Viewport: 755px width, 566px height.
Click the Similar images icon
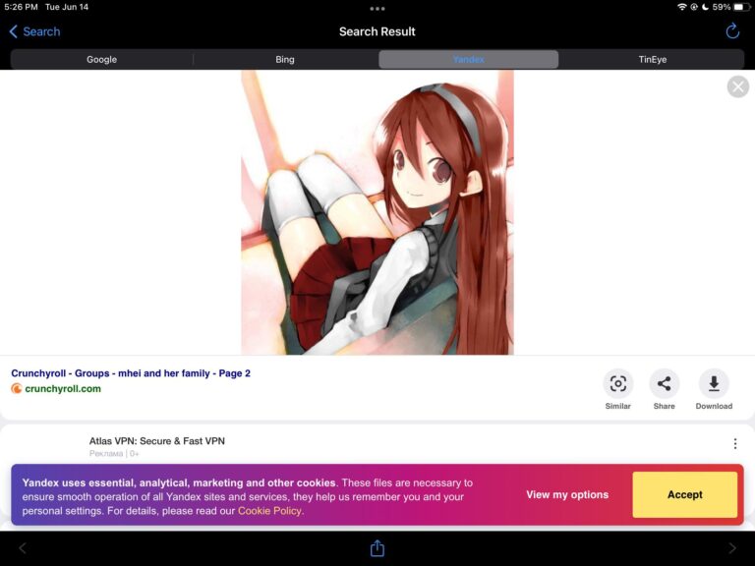click(617, 384)
